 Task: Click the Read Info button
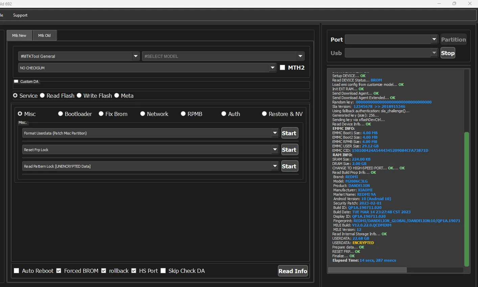click(x=293, y=271)
